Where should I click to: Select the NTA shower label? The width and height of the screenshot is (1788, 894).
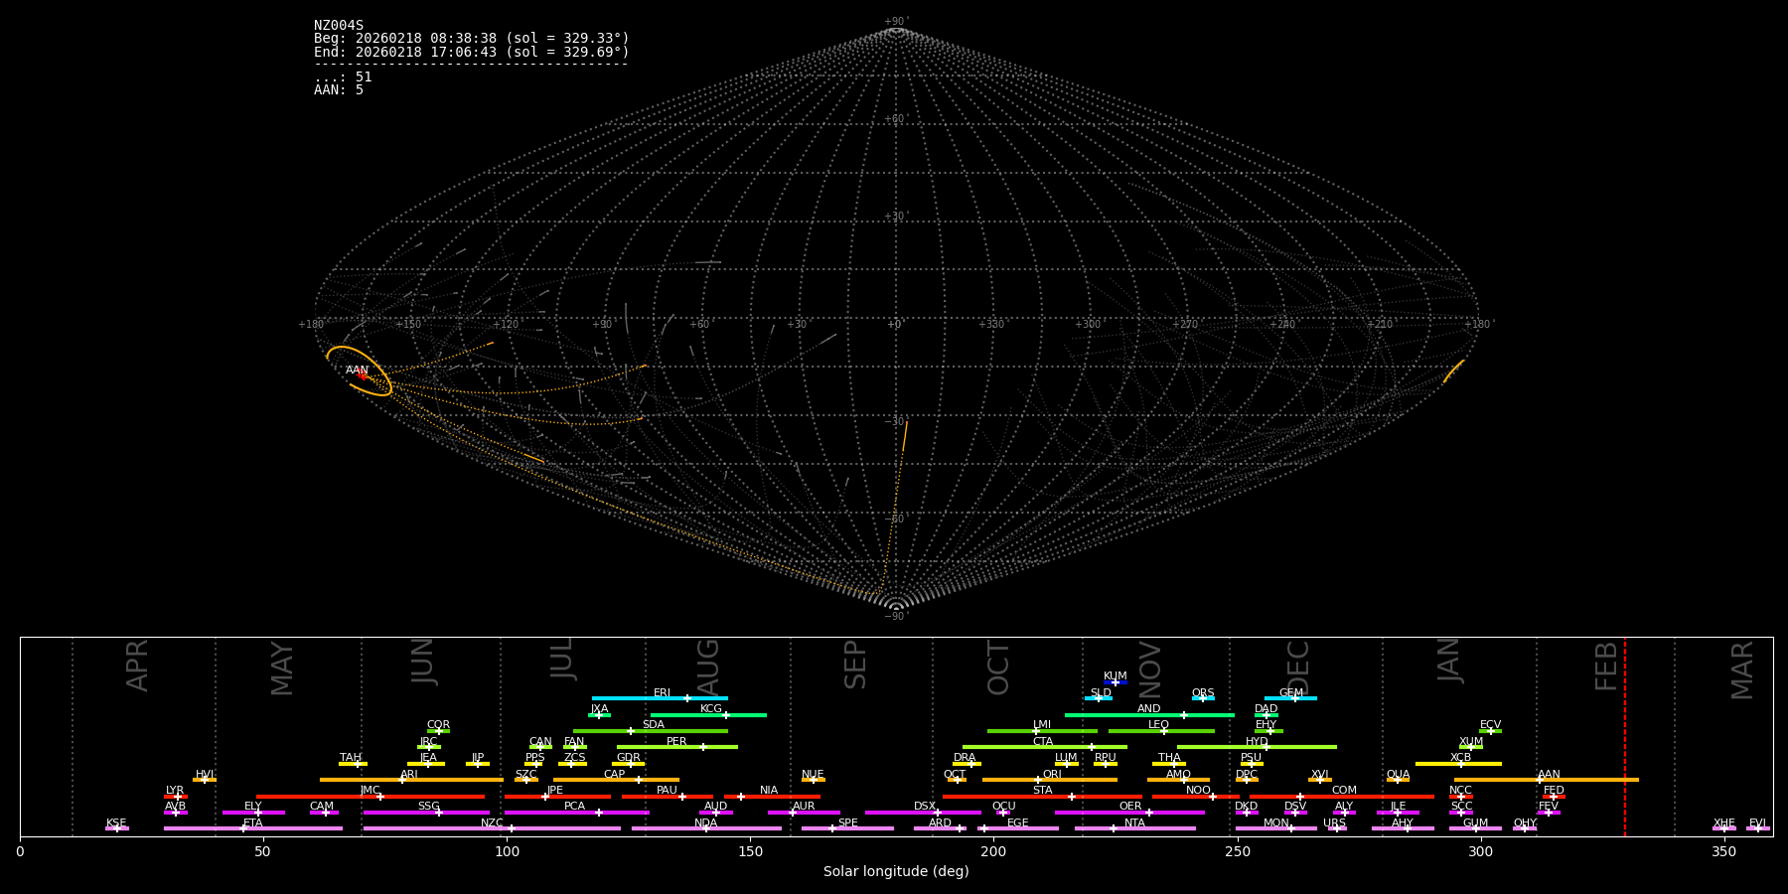pyautogui.click(x=1134, y=823)
